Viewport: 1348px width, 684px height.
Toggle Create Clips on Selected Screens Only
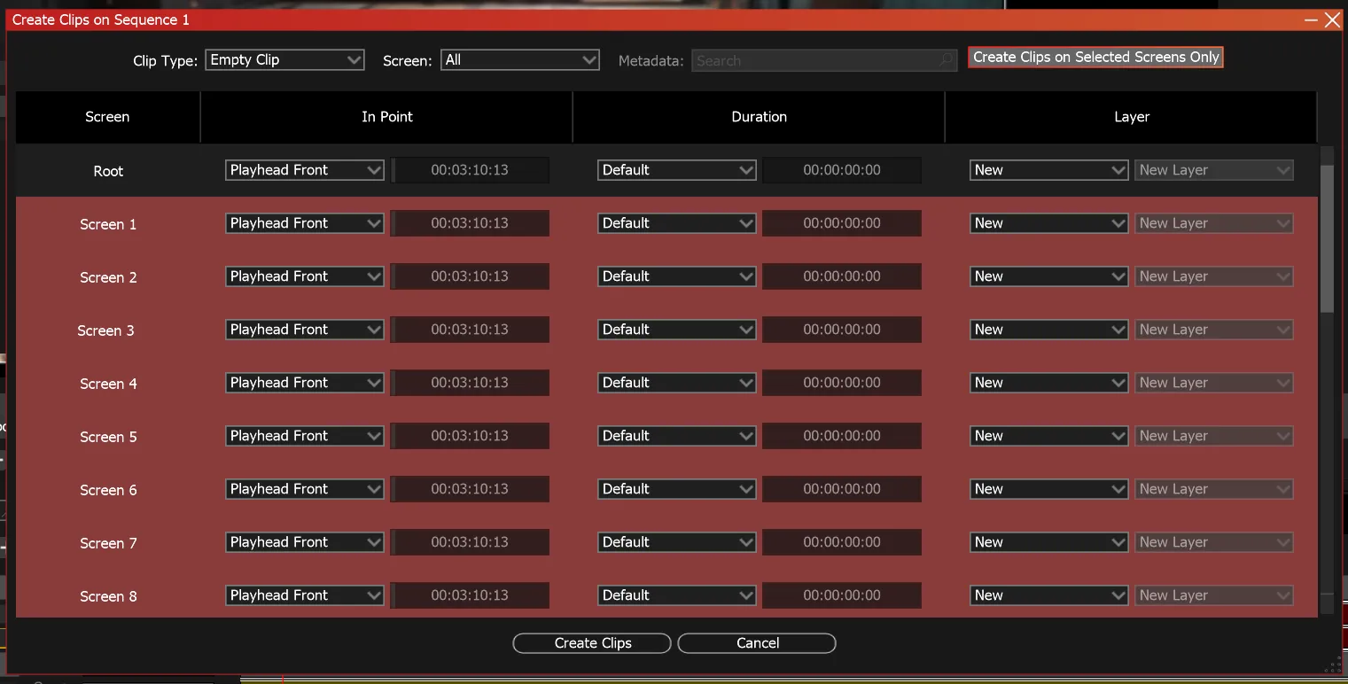pos(1095,57)
